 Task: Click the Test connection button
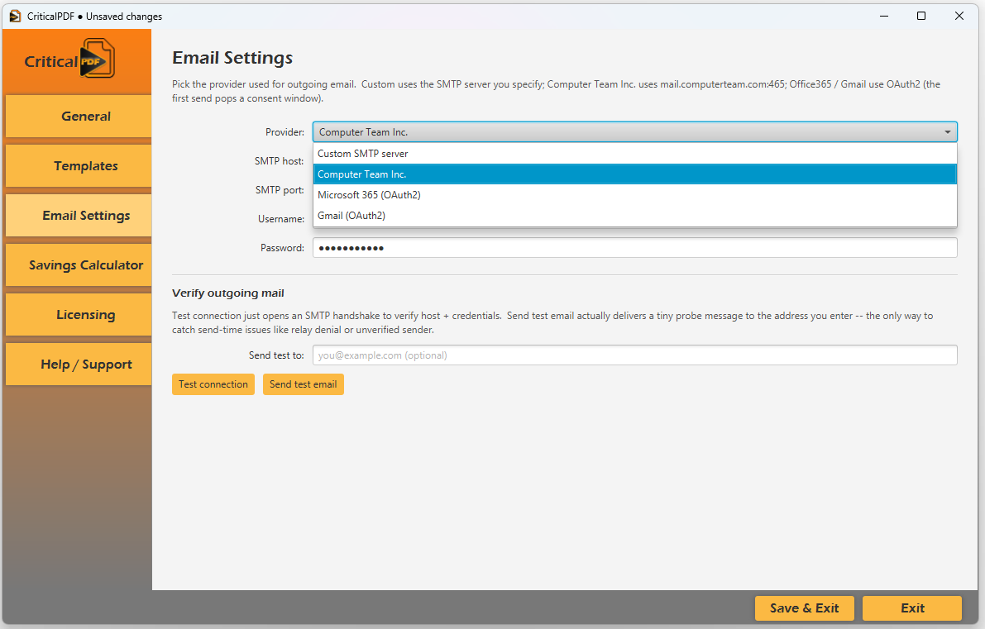coord(213,384)
